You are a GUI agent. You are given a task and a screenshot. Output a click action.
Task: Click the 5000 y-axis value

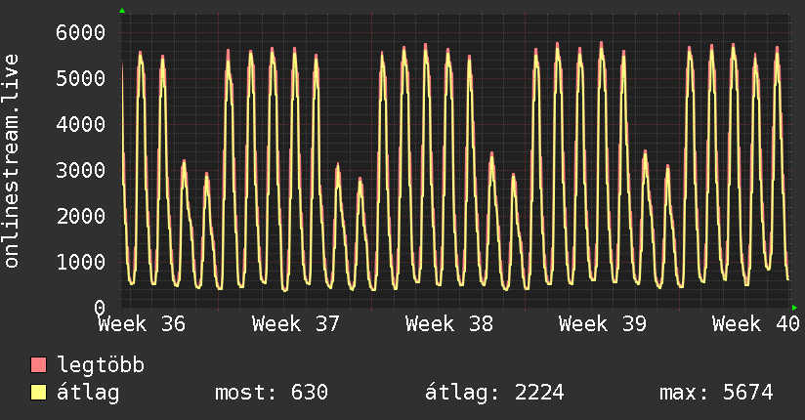(x=81, y=78)
